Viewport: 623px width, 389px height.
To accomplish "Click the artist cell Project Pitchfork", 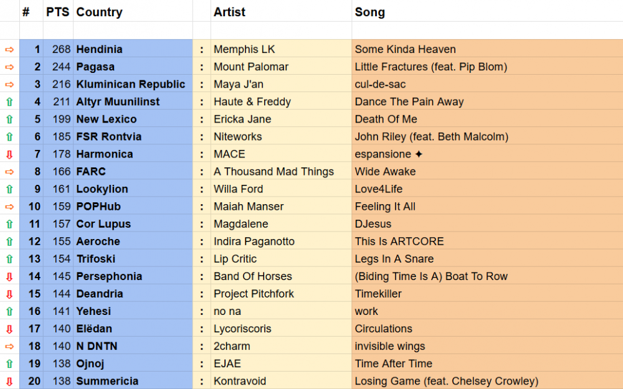I will (254, 294).
